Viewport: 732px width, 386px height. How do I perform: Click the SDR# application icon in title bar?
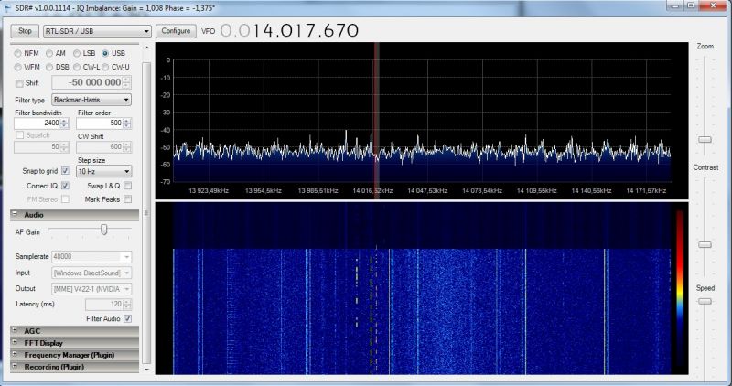[x=8, y=8]
